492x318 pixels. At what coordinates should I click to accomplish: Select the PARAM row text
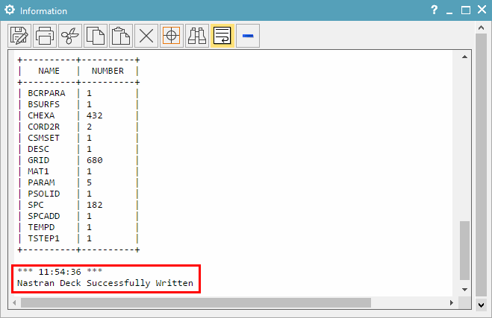[x=41, y=182]
